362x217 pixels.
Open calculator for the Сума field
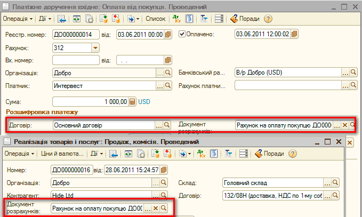133,101
